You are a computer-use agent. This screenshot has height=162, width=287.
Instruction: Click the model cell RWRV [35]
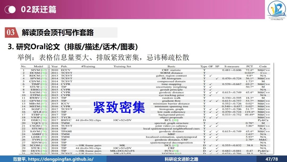38,98
